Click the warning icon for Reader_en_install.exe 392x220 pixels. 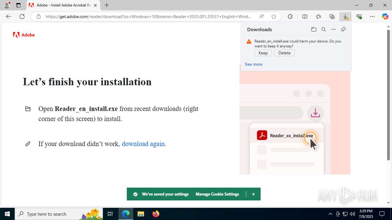(249, 42)
